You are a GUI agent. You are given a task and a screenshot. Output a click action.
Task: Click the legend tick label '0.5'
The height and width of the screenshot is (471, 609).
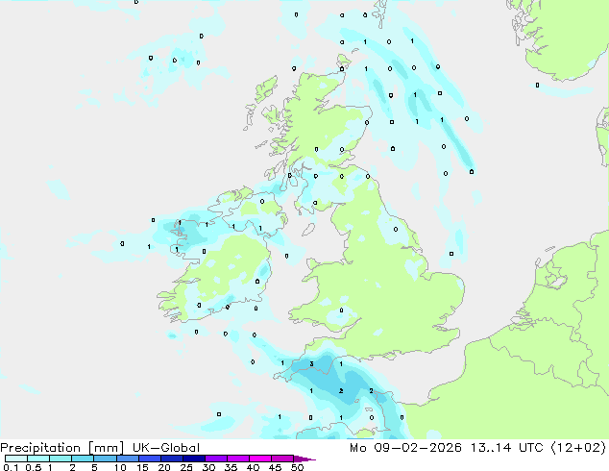pos(34,467)
